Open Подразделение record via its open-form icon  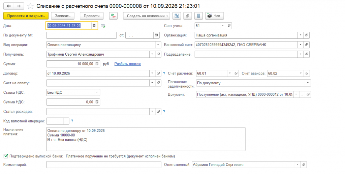(x=307, y=54)
